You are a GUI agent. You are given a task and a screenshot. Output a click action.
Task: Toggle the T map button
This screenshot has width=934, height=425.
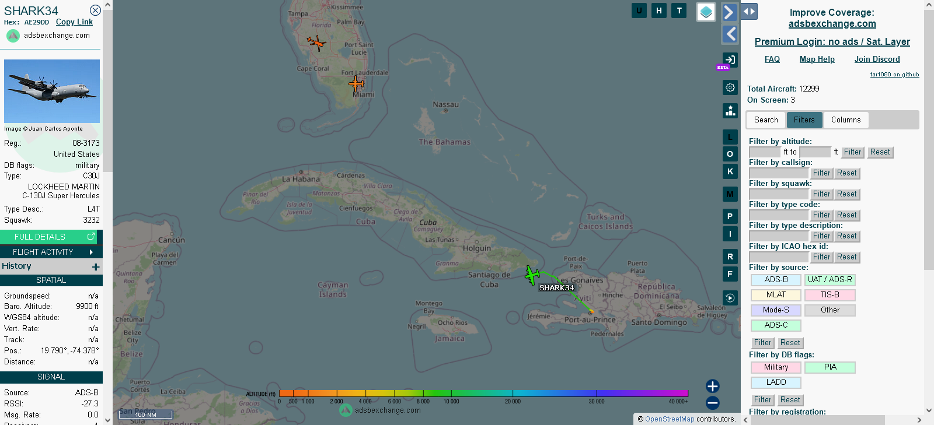pyautogui.click(x=679, y=10)
